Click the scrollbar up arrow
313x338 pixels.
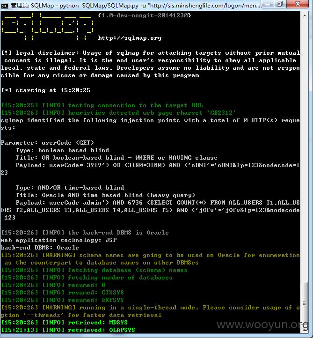305,15
